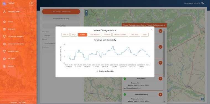
Task: Toggle the sidebar hamburger menu
Action: tap(32, 3)
